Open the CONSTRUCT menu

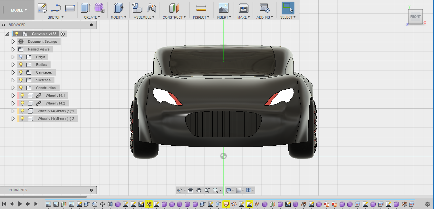(174, 17)
